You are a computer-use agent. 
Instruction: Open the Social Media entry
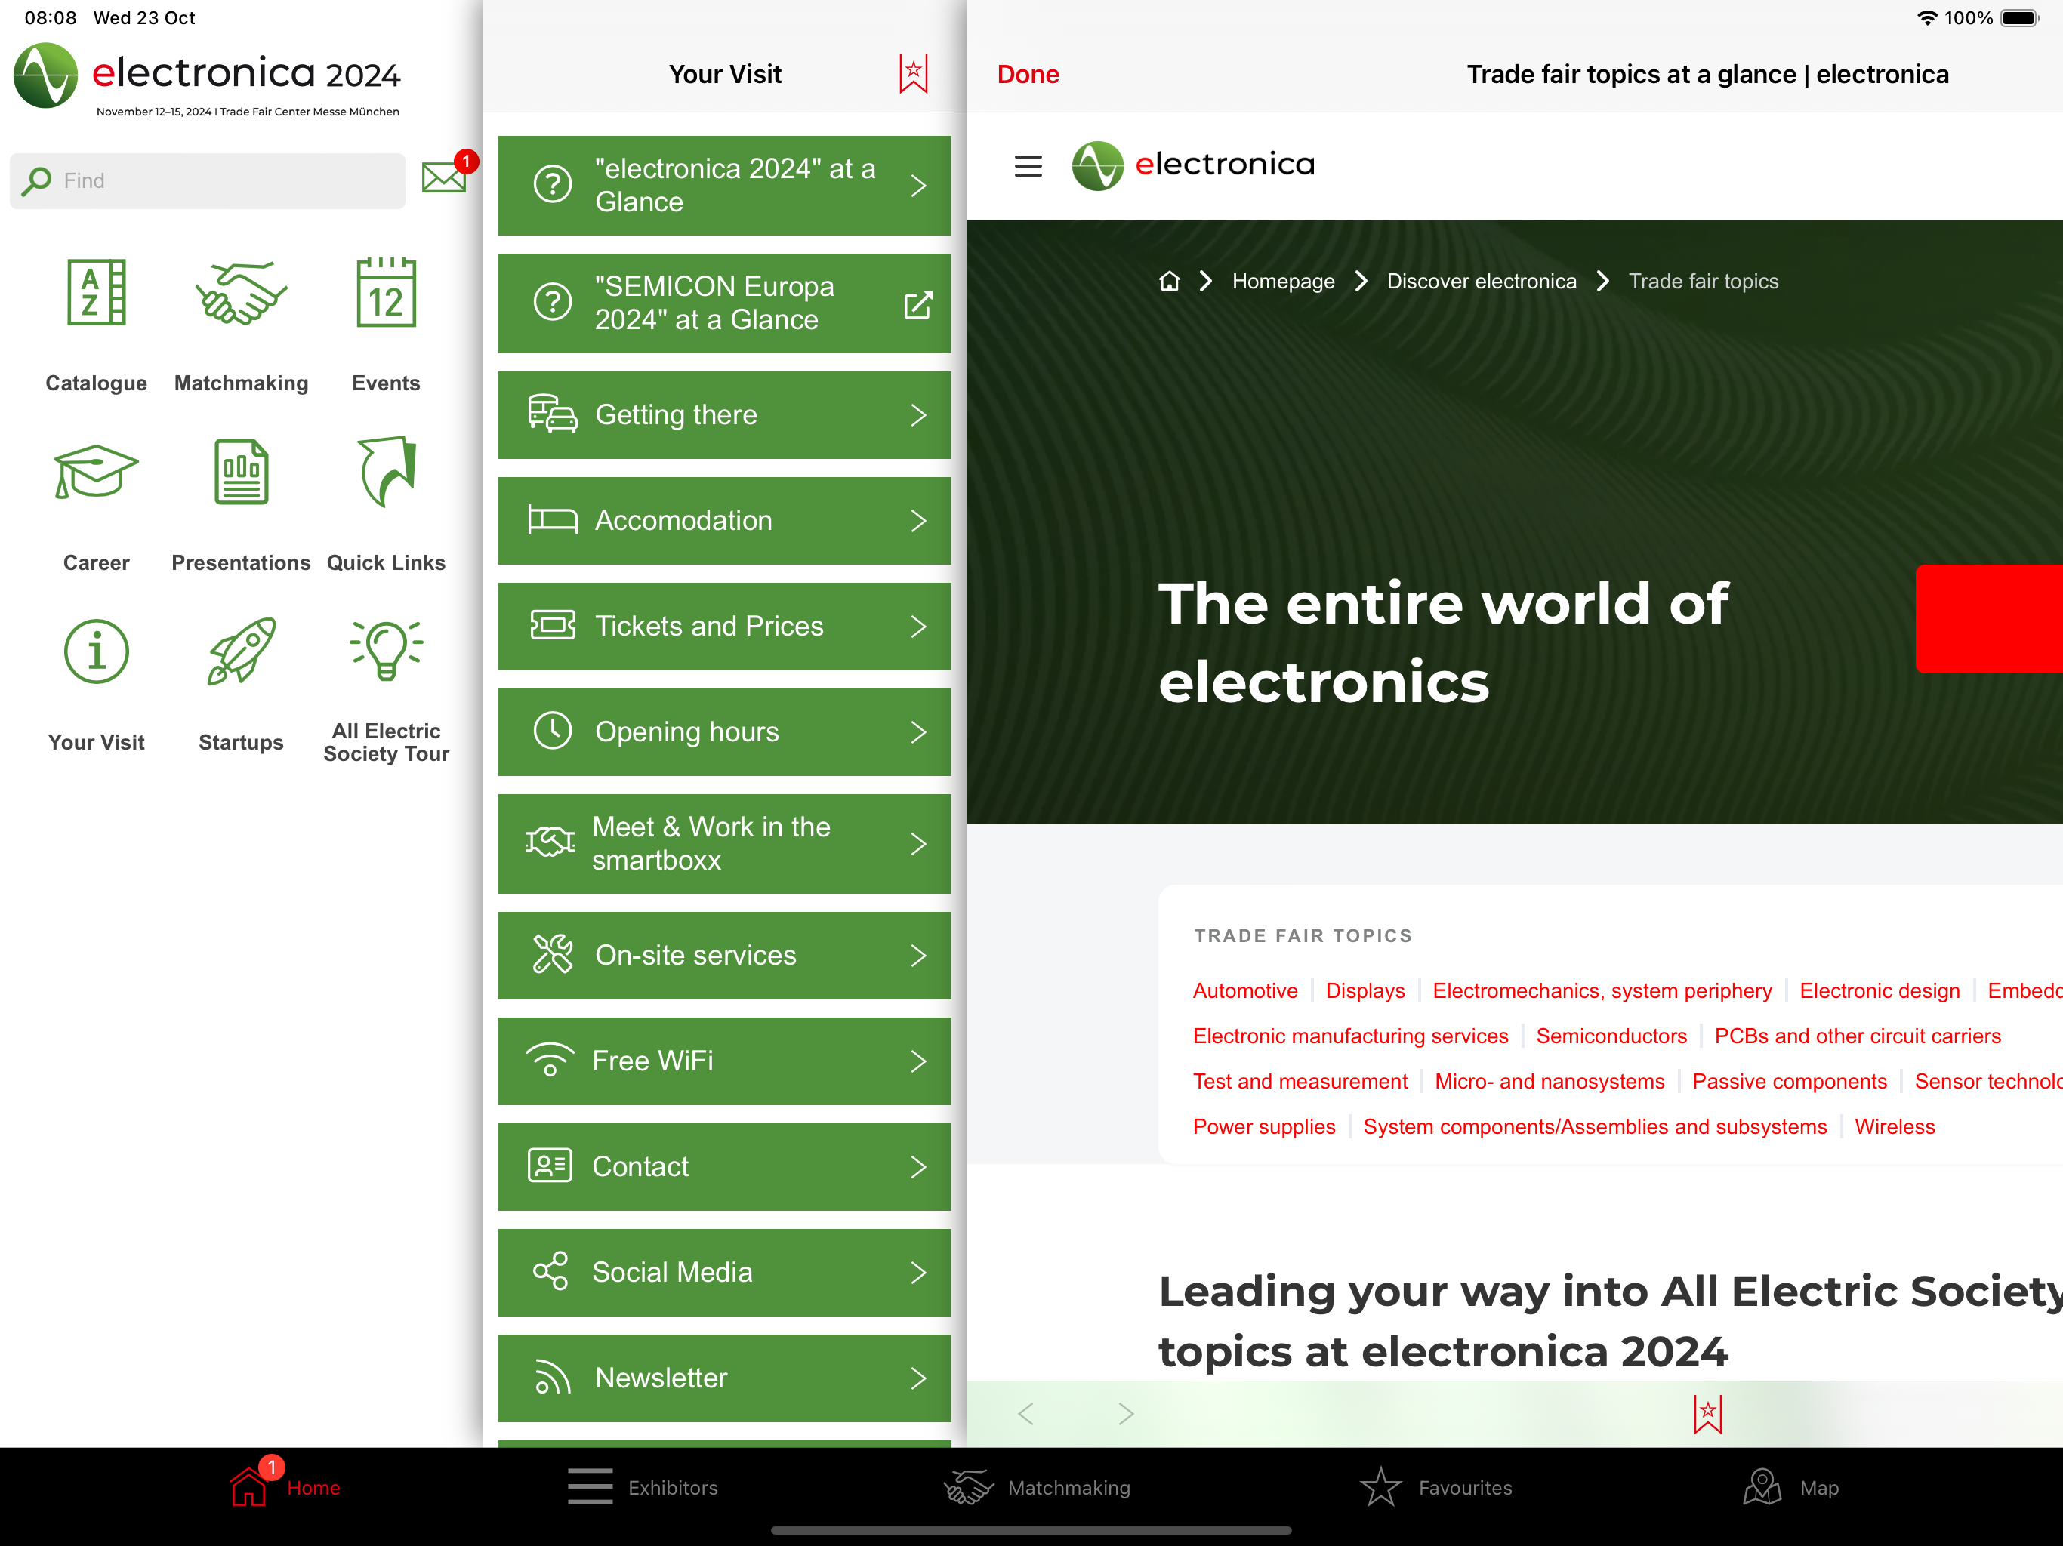(725, 1273)
